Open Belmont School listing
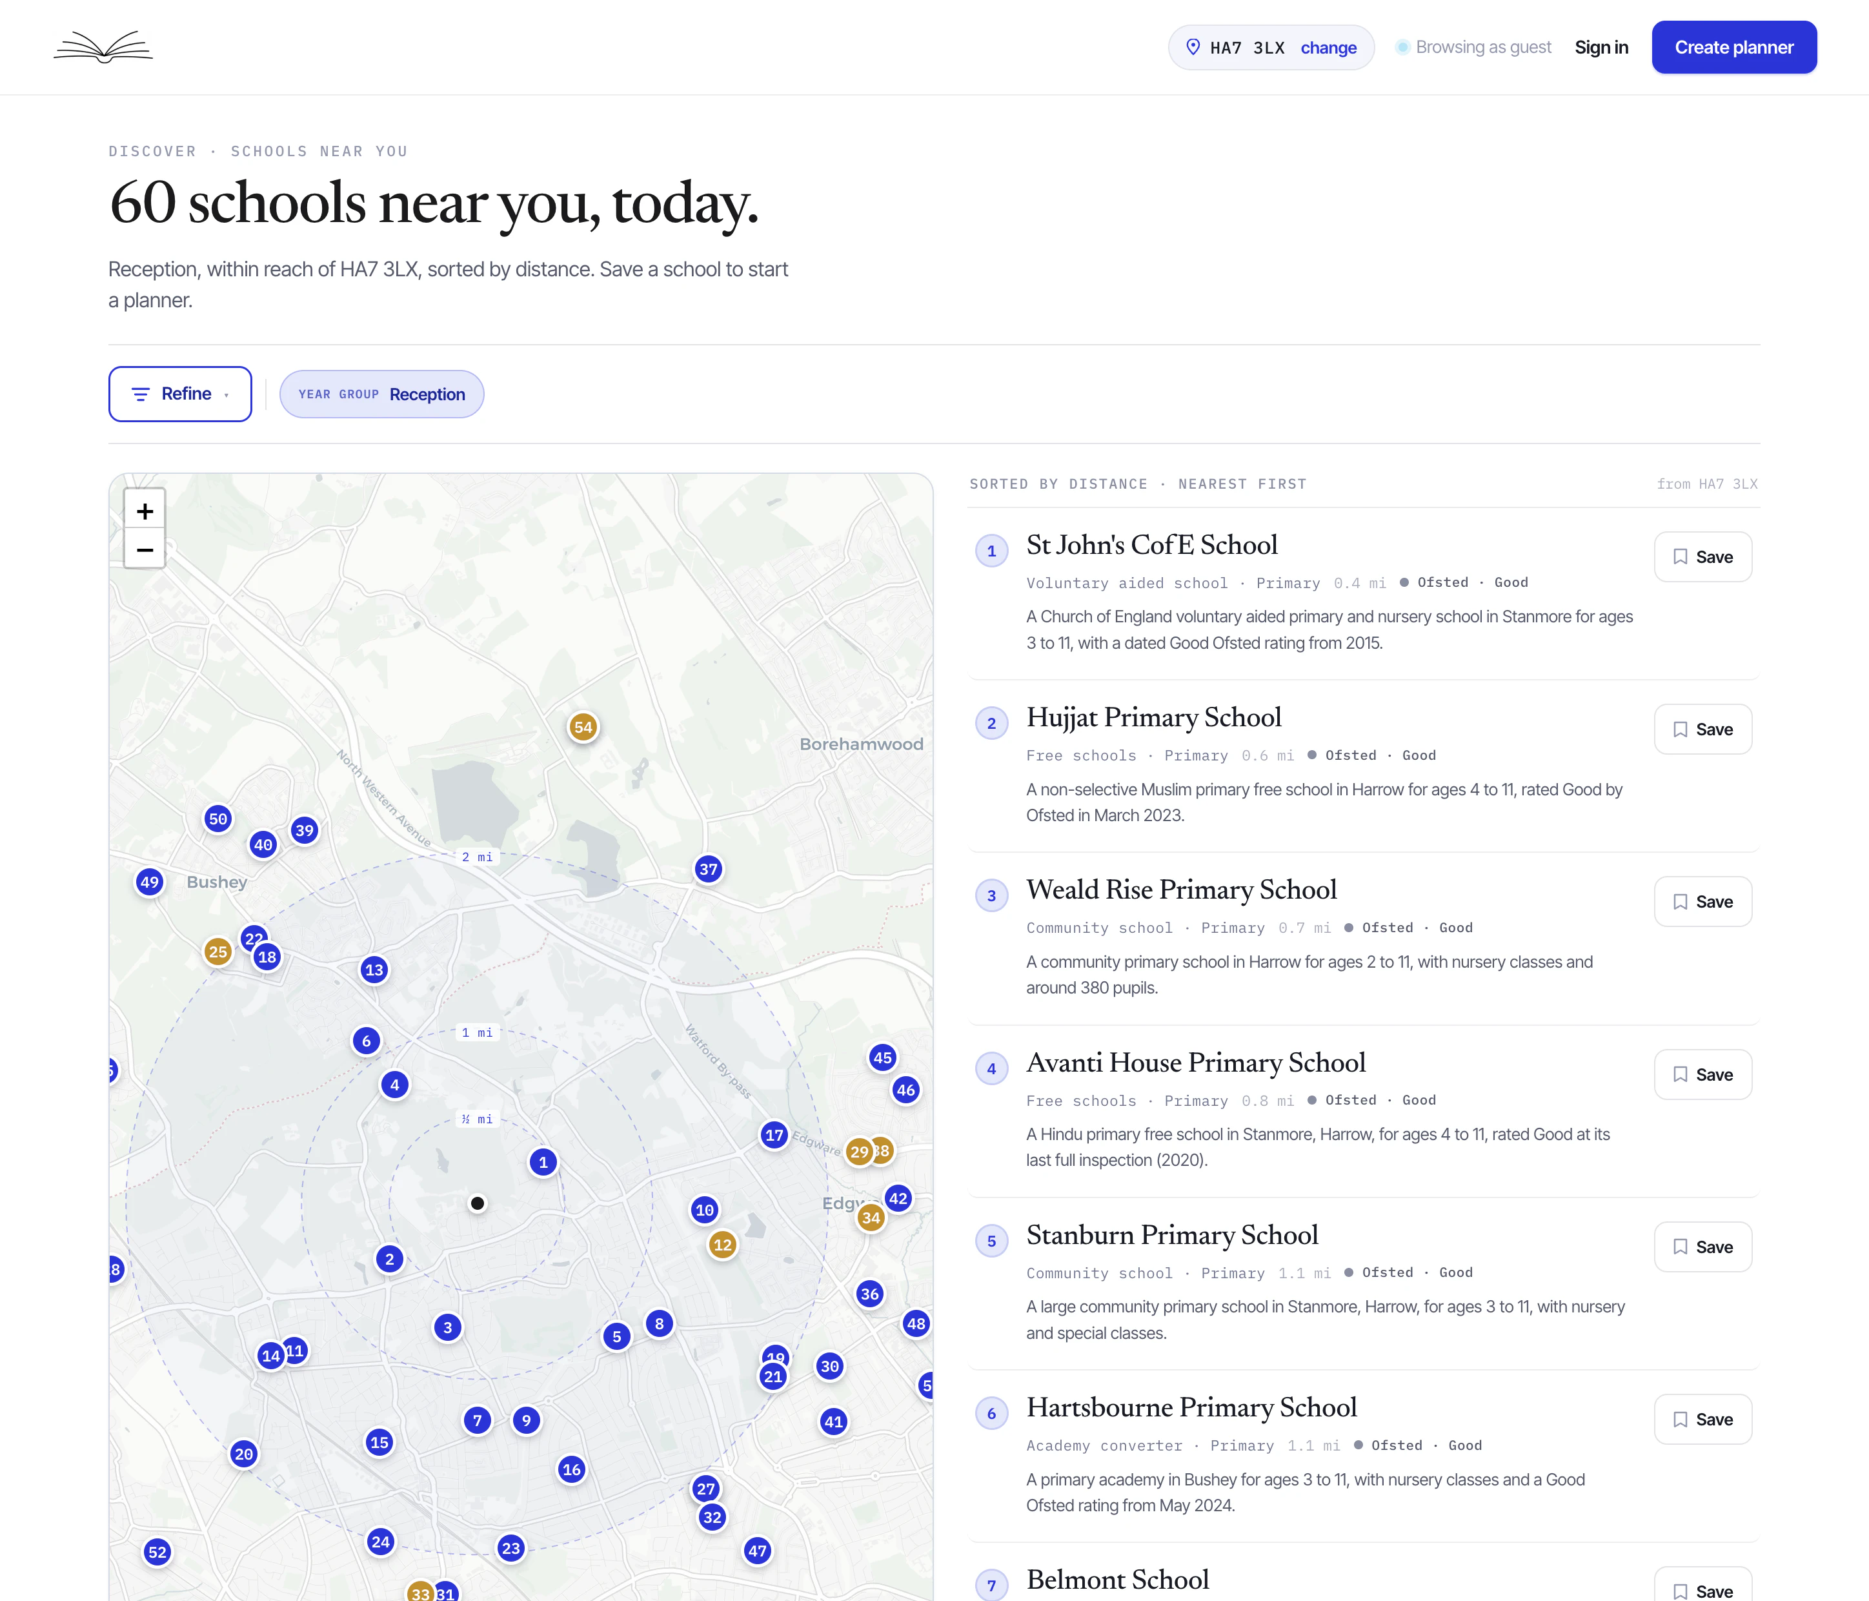 [1118, 1580]
